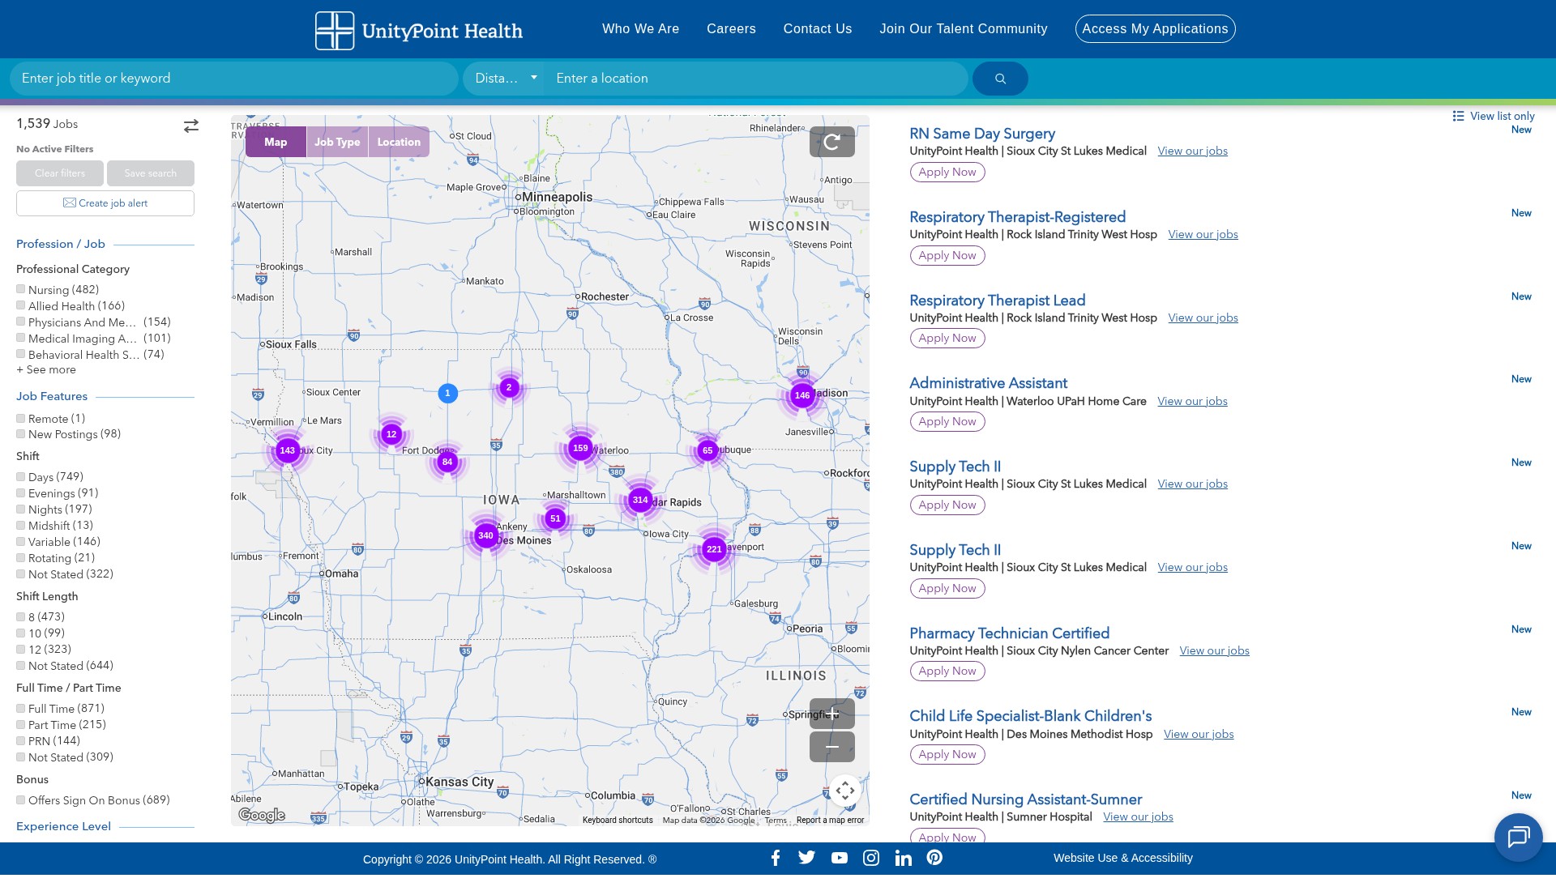
Task: Click the 314 jobs cluster near Cedar Rapids
Action: (x=640, y=500)
